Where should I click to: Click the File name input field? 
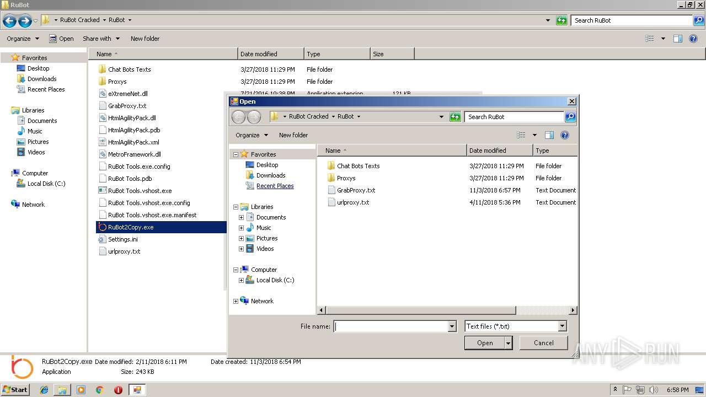pyautogui.click(x=392, y=326)
